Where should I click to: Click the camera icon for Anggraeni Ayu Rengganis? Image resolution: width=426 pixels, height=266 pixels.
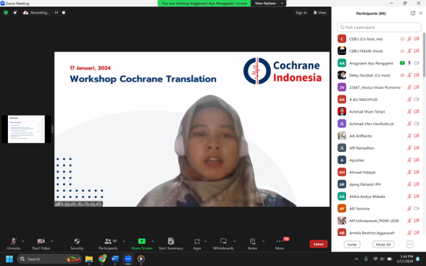tap(416, 63)
